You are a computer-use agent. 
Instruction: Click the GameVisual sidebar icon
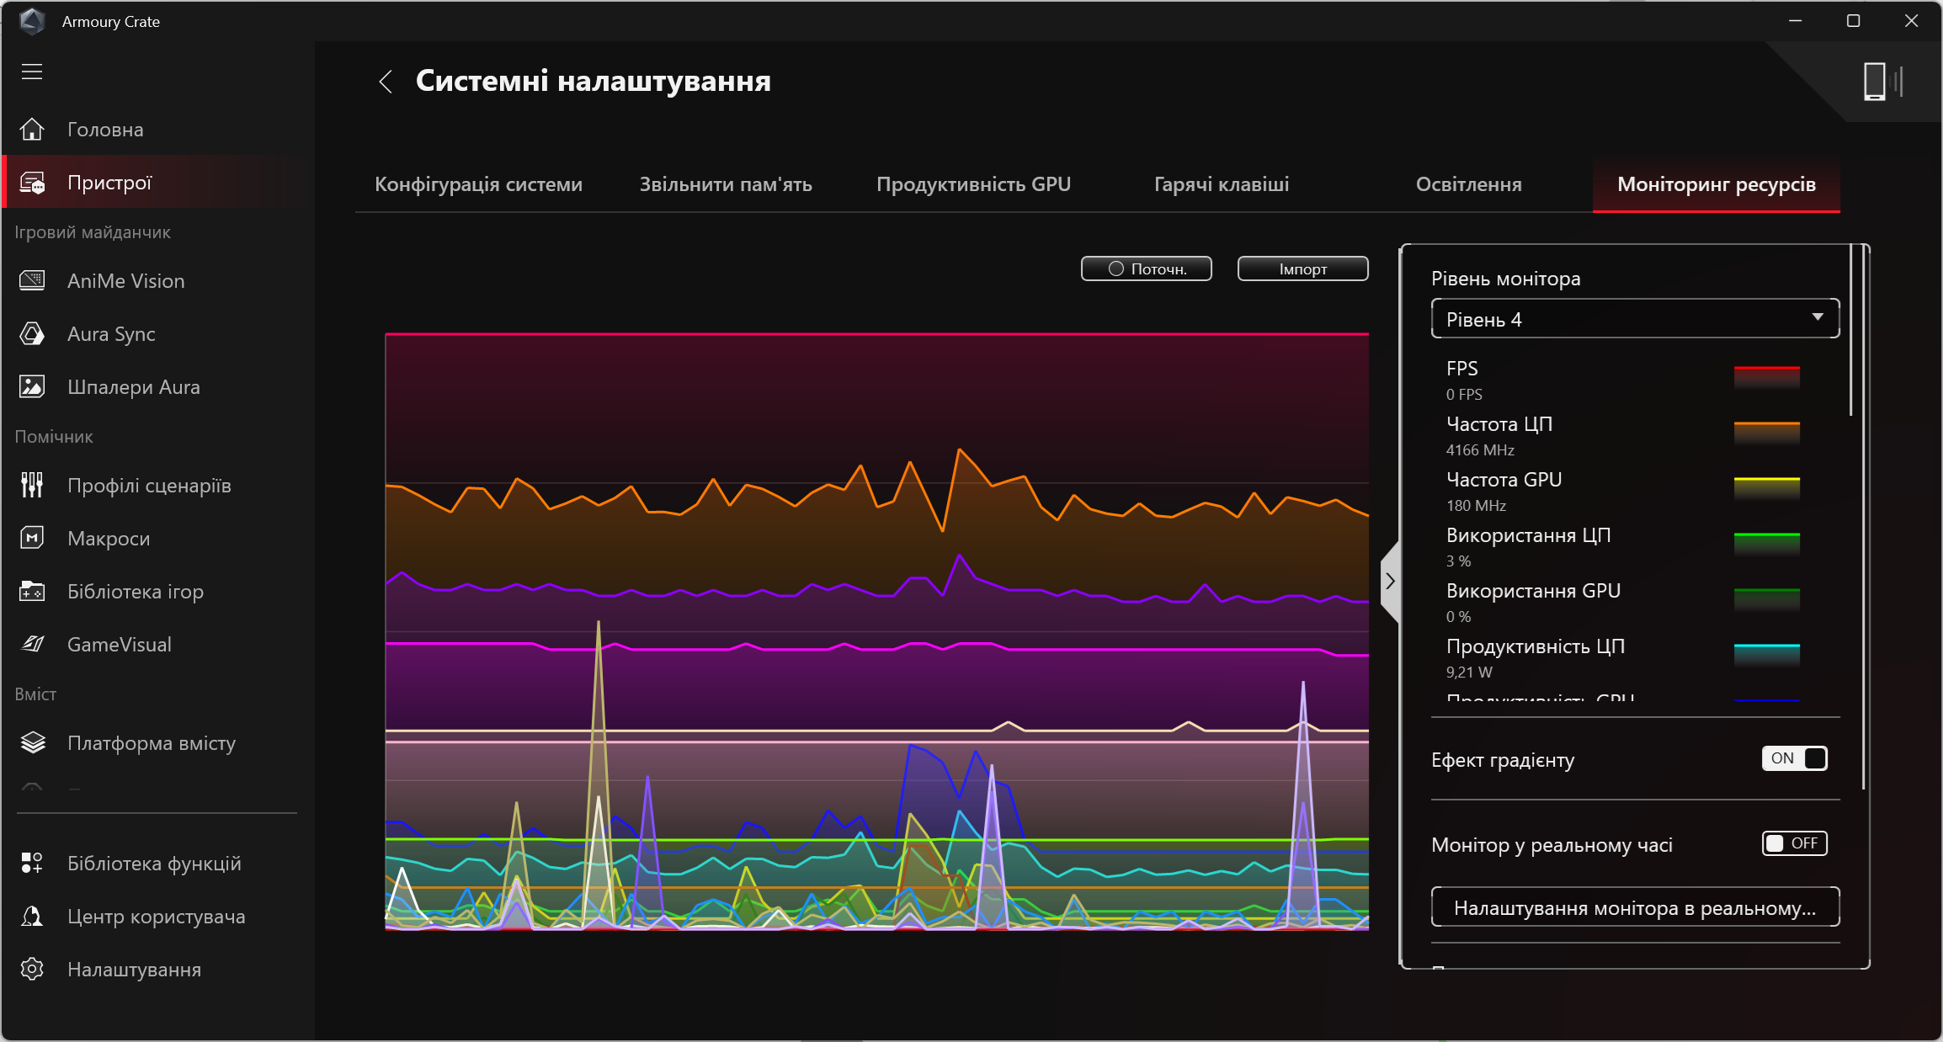[x=32, y=645]
